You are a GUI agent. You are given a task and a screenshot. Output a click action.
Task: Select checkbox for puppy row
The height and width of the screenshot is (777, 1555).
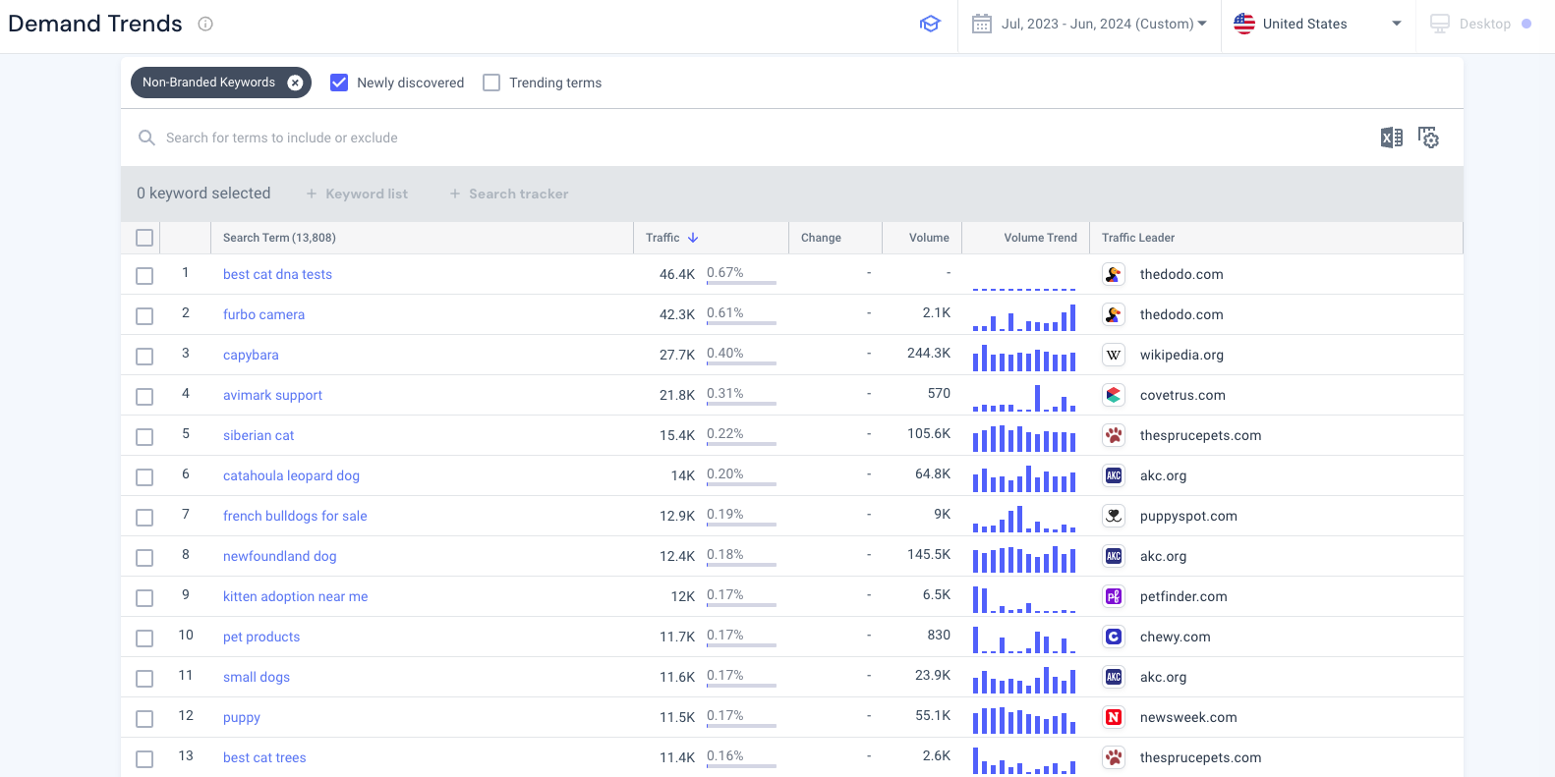coord(144,719)
